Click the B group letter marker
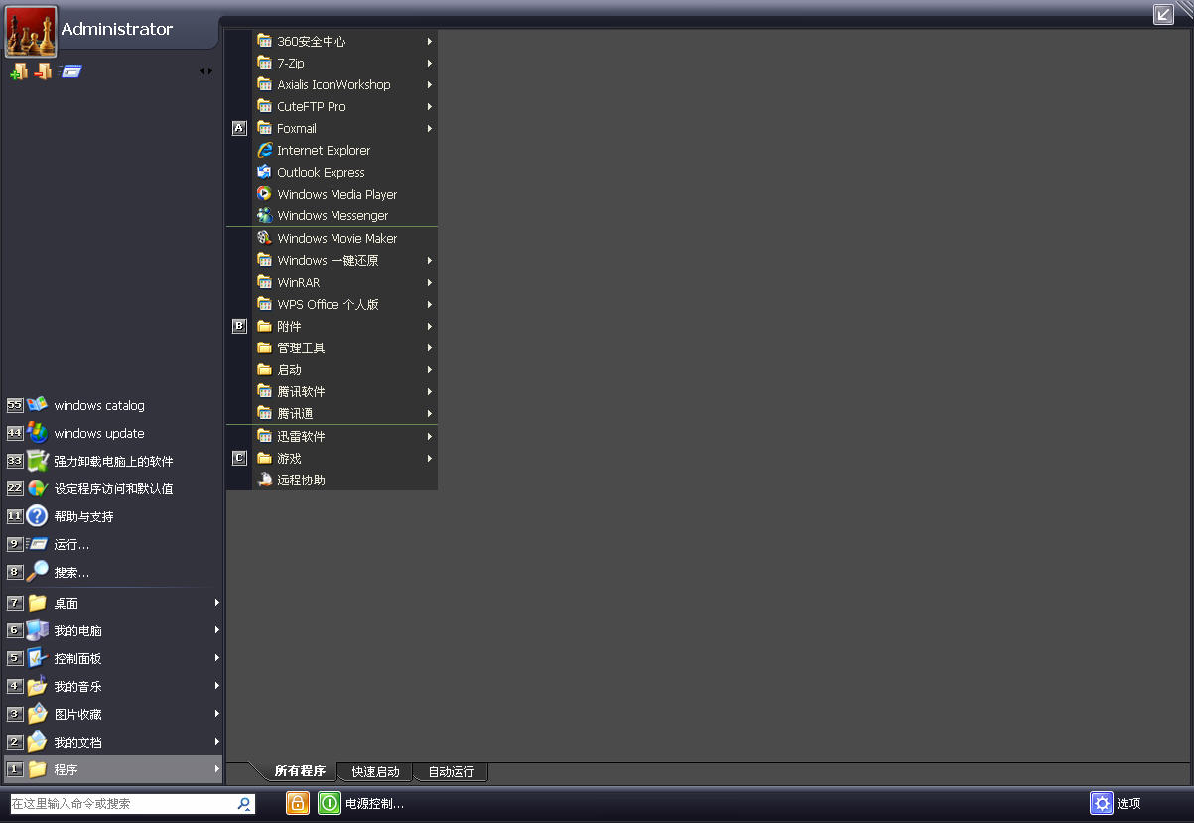1194x823 pixels. (x=239, y=326)
